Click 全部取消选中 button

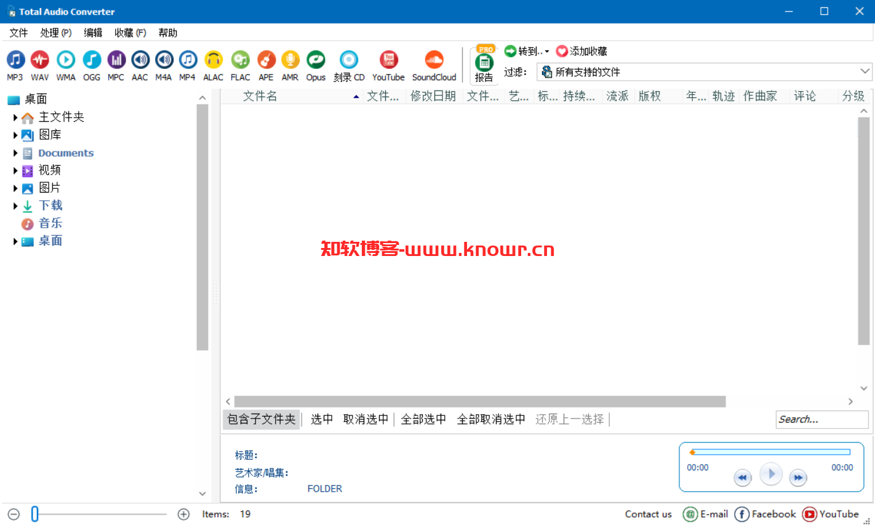pos(491,419)
